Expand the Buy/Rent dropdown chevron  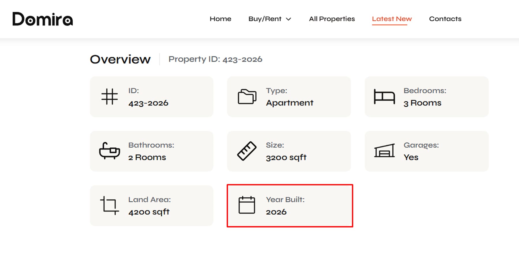(288, 19)
